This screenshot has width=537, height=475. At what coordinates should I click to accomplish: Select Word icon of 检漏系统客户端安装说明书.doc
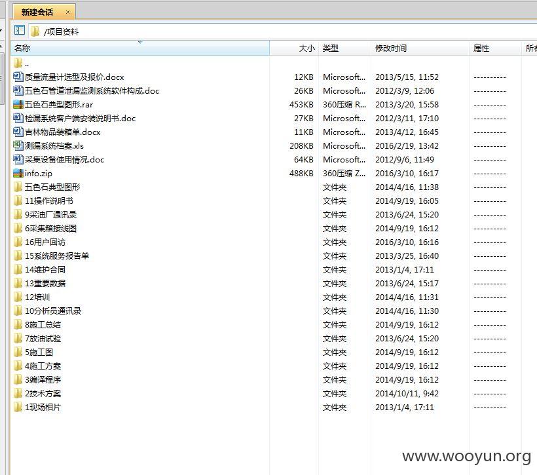18,118
